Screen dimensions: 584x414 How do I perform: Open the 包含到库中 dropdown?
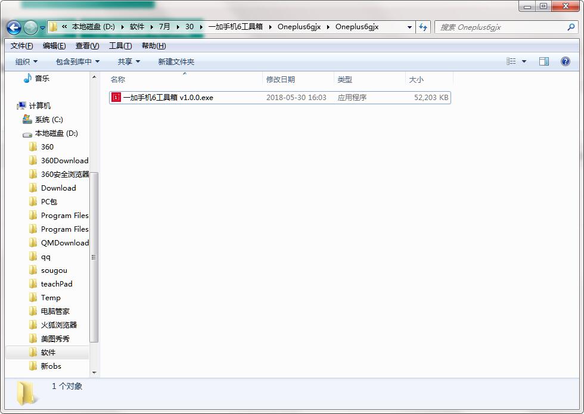pos(77,61)
